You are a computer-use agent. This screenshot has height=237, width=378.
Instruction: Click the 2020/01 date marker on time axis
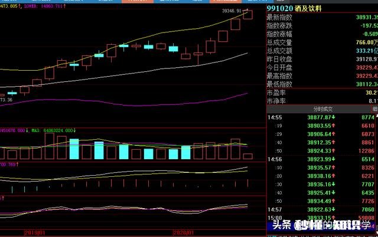184,233
